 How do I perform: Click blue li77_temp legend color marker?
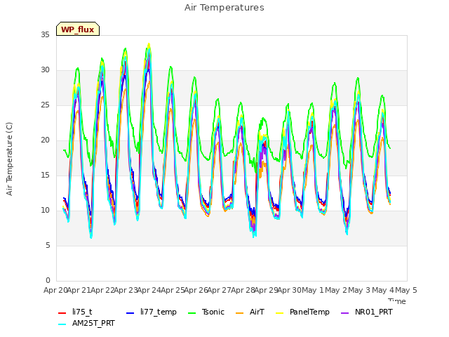[x=130, y=313]
